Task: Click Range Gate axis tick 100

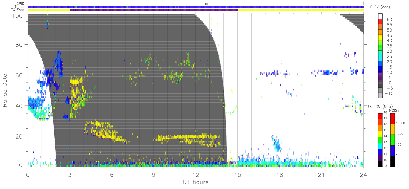Action: click(18, 15)
